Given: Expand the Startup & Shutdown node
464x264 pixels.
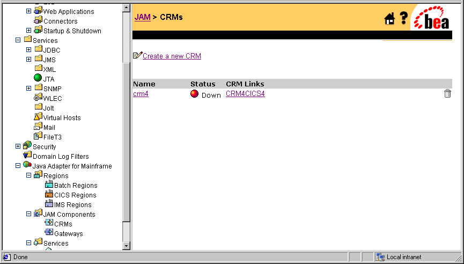Looking at the screenshot, I should click(28, 31).
